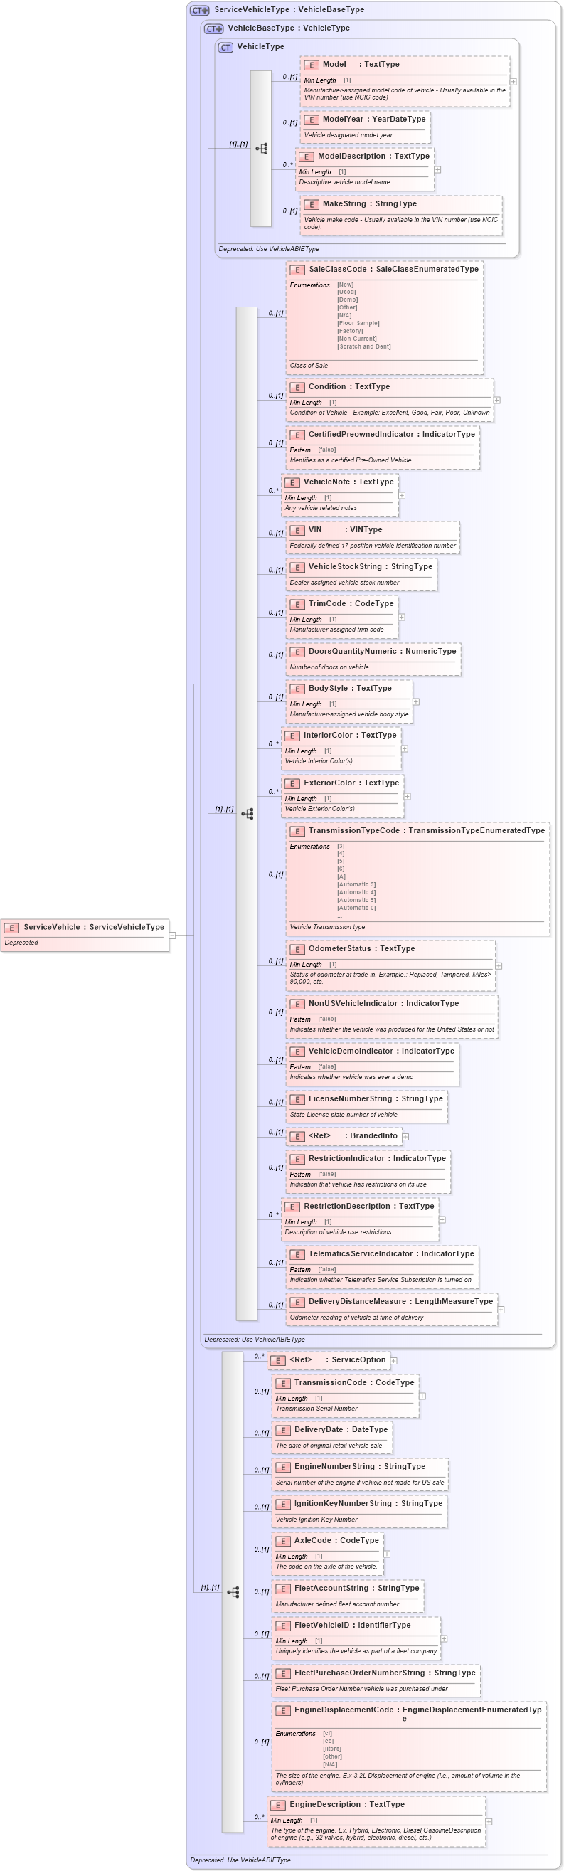The height and width of the screenshot is (1871, 564).
Task: Expand the AxleCode CodeType element
Action: pyautogui.click(x=387, y=1554)
